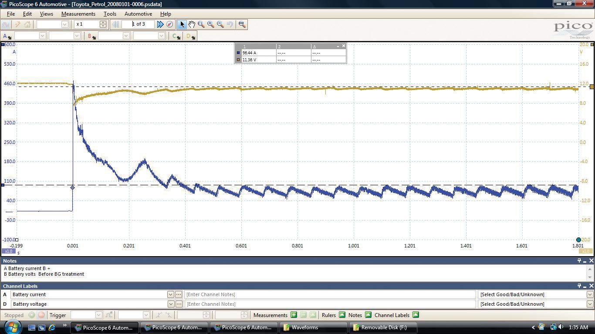Open the Battery voltage label dropdown
This screenshot has width=595, height=334.
coord(170,304)
